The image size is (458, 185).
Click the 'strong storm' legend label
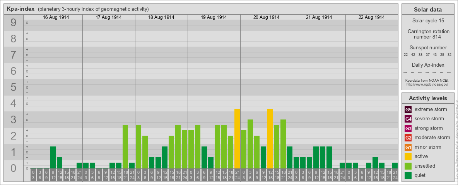tap(429, 128)
